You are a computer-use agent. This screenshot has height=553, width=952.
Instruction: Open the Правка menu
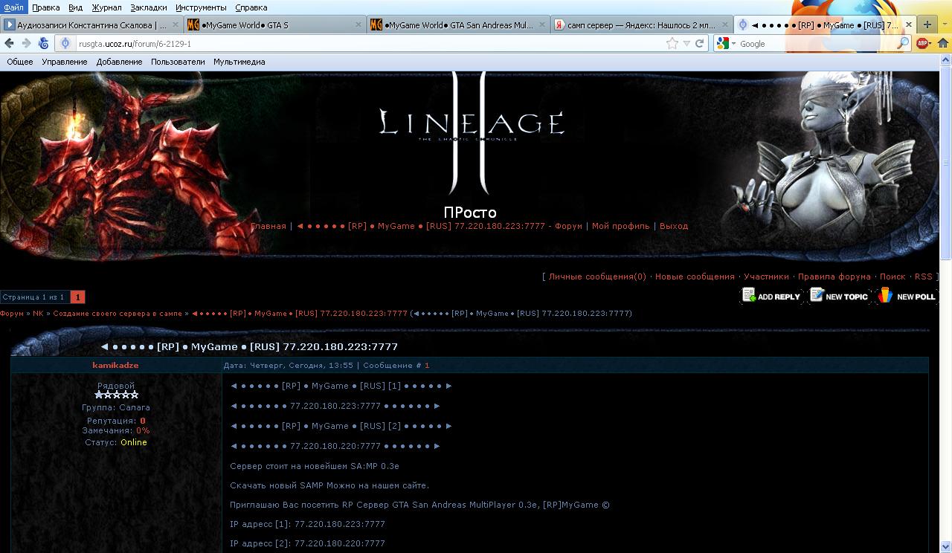point(46,7)
